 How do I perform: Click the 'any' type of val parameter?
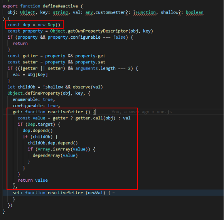89,12
